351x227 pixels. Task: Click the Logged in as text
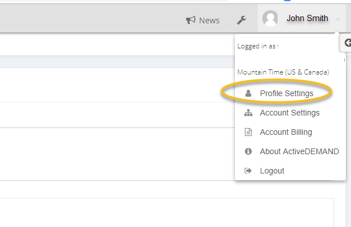tap(257, 46)
